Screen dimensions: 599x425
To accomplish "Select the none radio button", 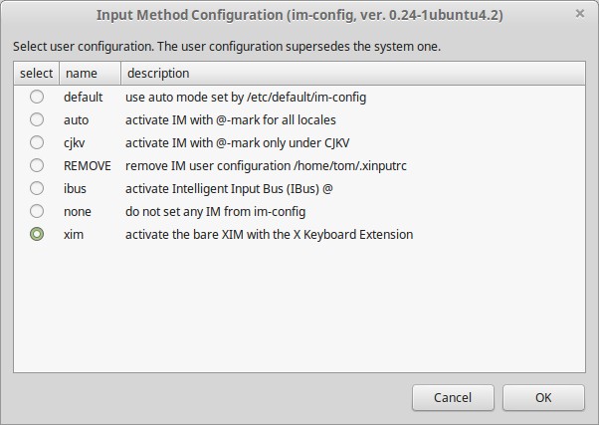I will pos(37,211).
